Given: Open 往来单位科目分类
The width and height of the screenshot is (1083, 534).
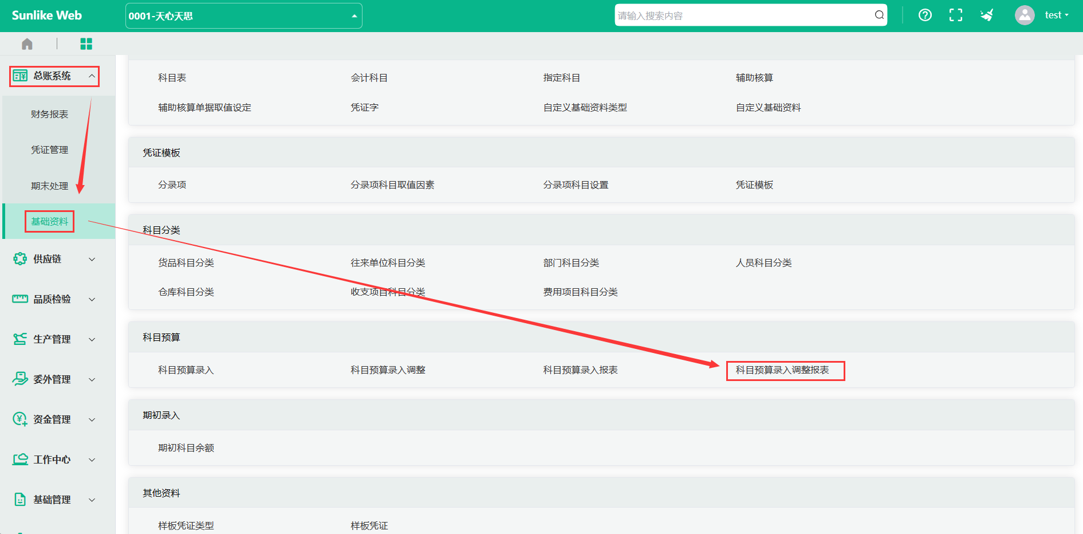Looking at the screenshot, I should click(388, 263).
